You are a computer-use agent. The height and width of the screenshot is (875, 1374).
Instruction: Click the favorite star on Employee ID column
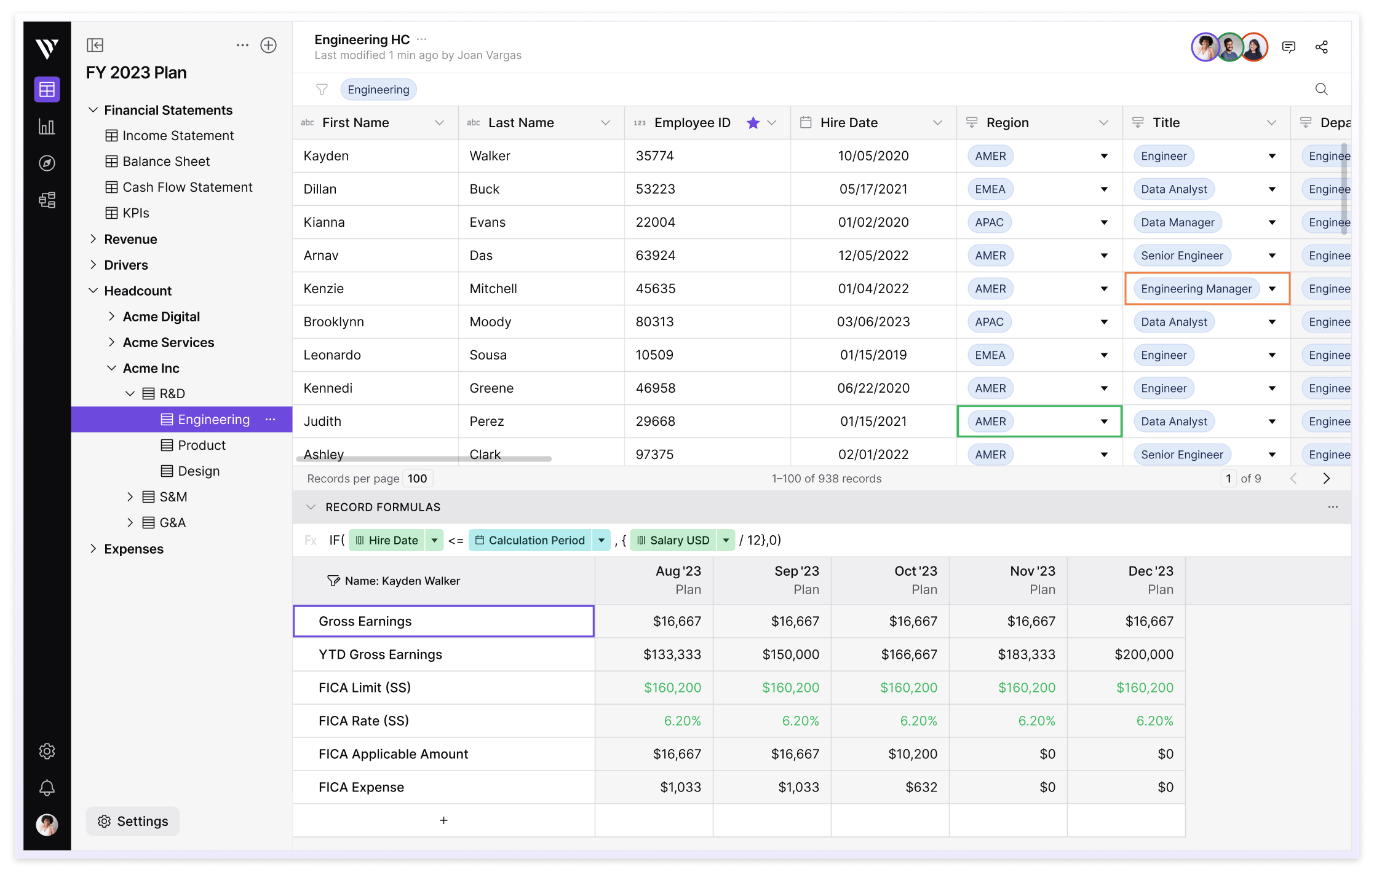pos(753,122)
